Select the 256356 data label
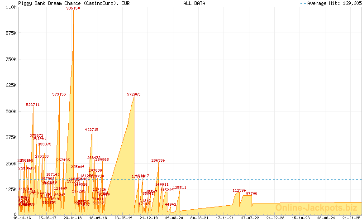 click(158, 160)
